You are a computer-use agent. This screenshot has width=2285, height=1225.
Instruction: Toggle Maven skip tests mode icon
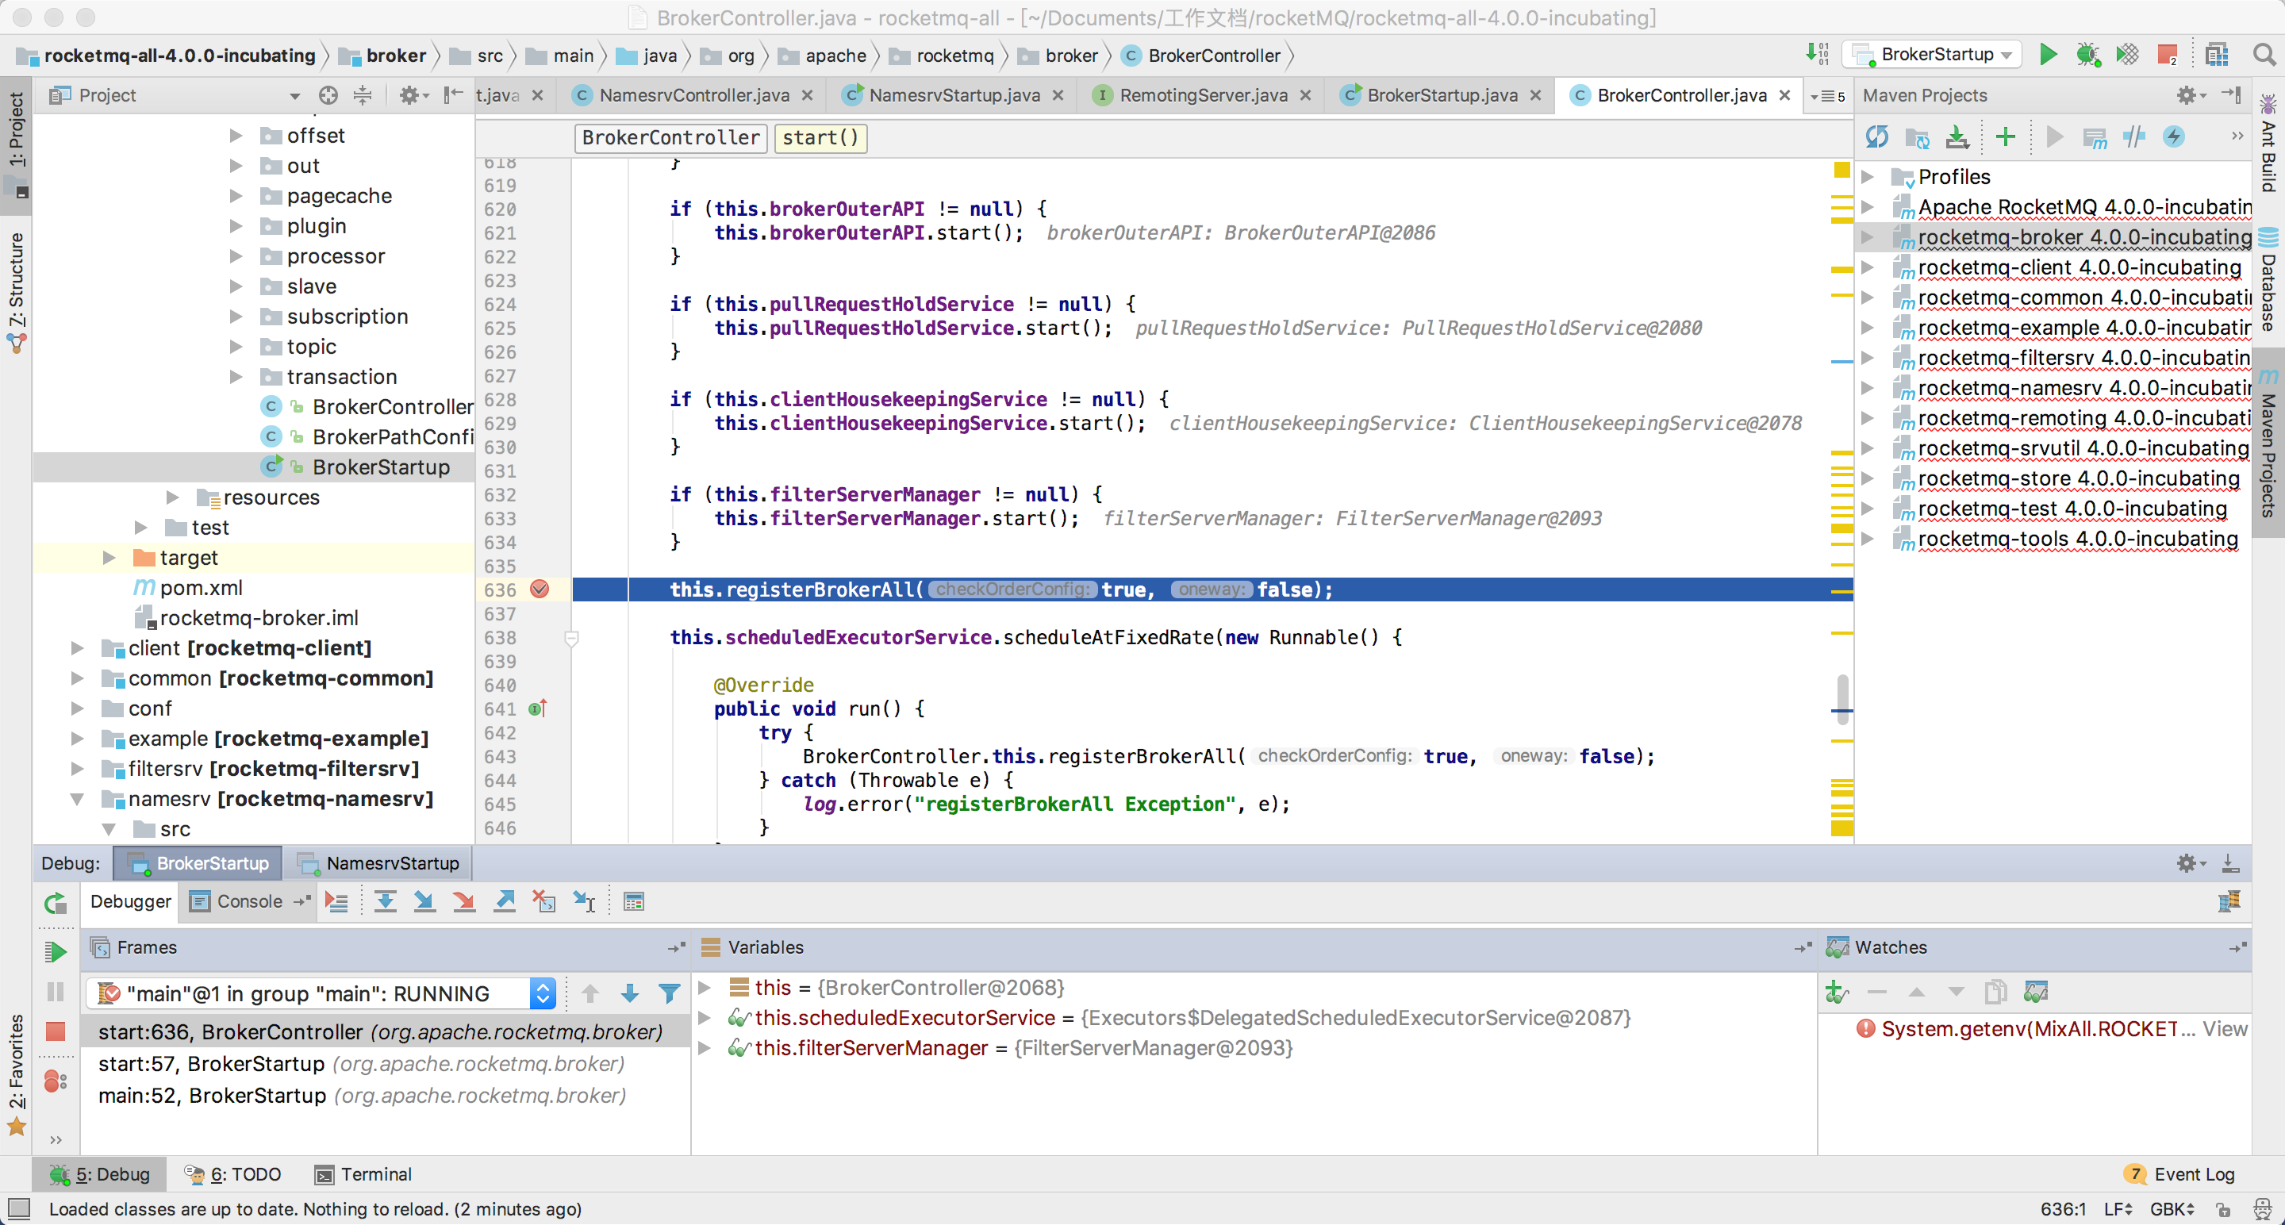2173,137
